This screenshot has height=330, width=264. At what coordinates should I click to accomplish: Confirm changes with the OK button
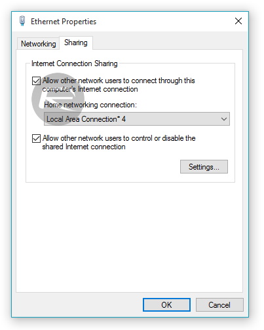[x=166, y=304]
